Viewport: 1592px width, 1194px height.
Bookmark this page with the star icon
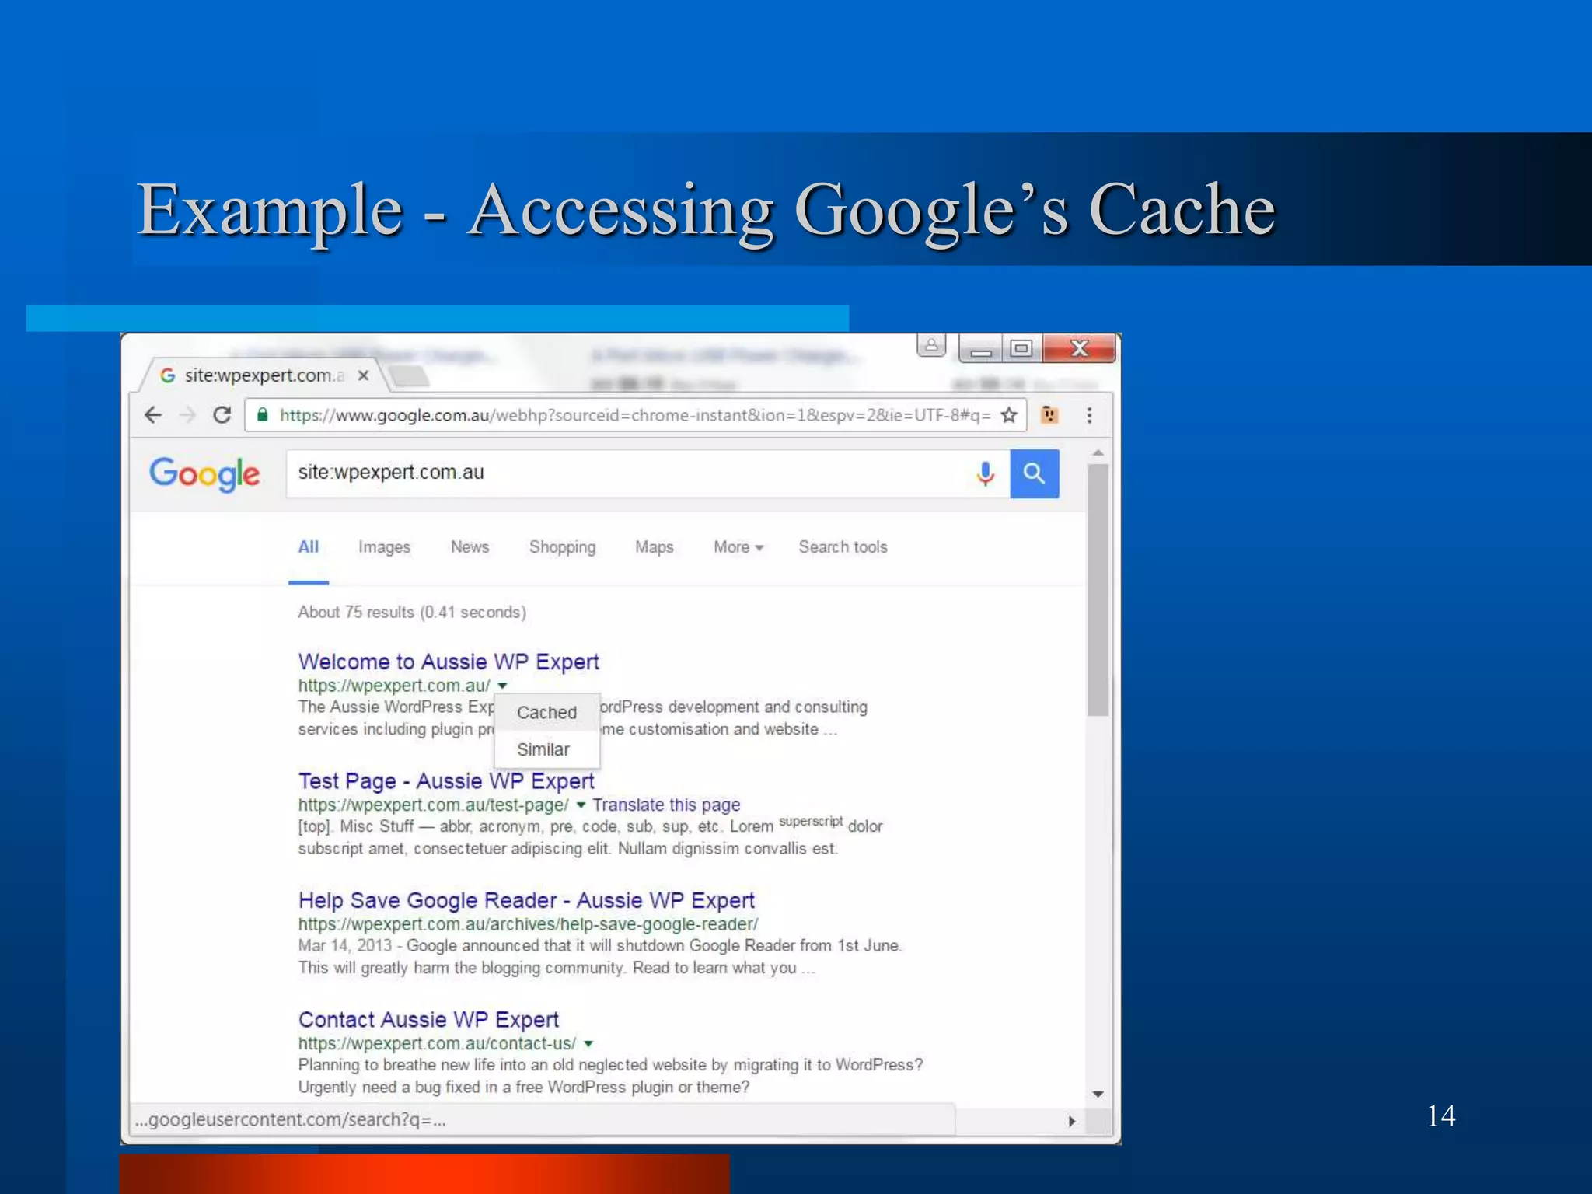click(1009, 415)
